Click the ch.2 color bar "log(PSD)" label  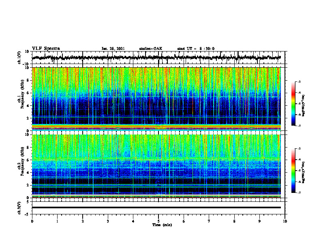303,172
